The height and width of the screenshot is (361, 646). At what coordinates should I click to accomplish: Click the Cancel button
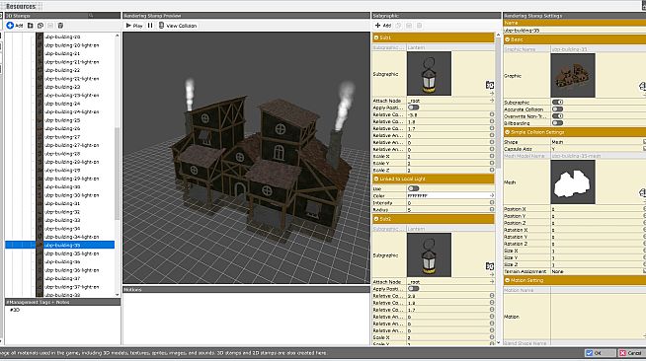click(x=632, y=353)
